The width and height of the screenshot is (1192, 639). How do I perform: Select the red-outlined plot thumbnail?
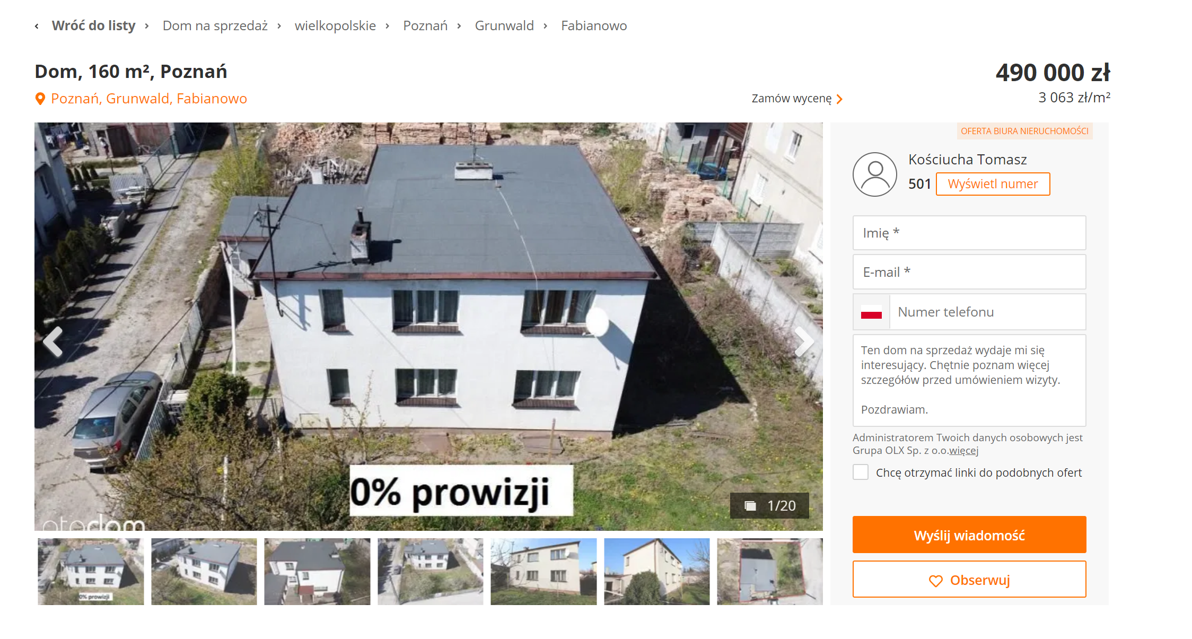[770, 572]
